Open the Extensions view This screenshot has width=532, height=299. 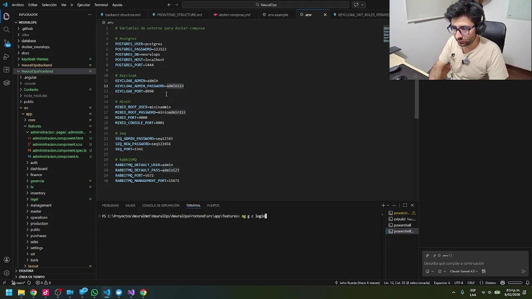click(6, 69)
